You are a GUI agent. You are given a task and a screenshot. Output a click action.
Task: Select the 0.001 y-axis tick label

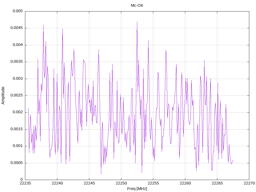(x=18, y=146)
